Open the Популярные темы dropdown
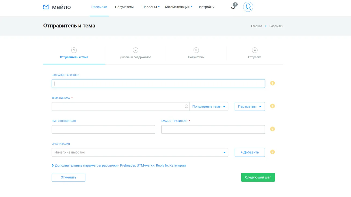Viewport: 351px width, 197px height. tap(209, 106)
